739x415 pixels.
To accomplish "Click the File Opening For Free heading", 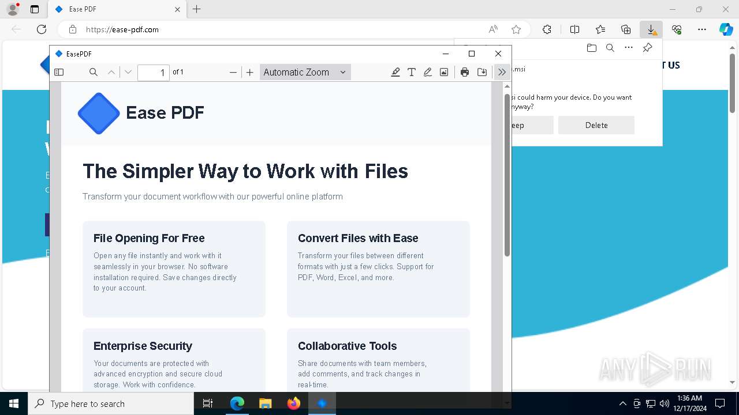I will pyautogui.click(x=149, y=238).
